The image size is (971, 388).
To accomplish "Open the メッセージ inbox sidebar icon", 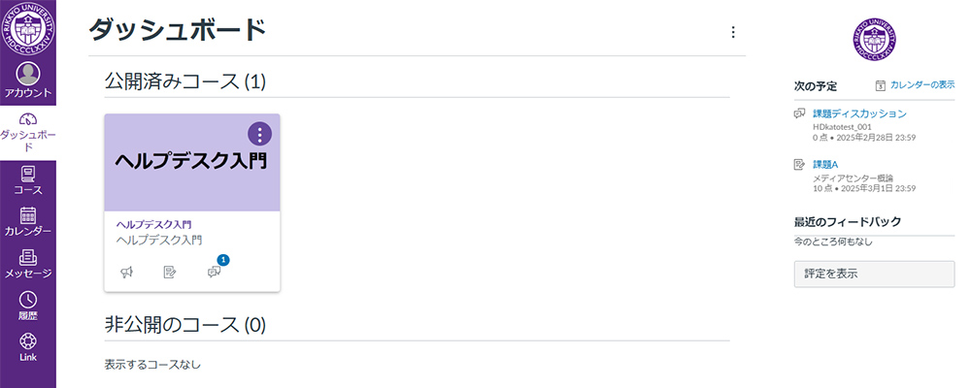I will 28,257.
